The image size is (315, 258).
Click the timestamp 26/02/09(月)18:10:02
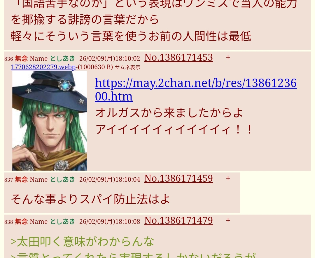pos(109,58)
